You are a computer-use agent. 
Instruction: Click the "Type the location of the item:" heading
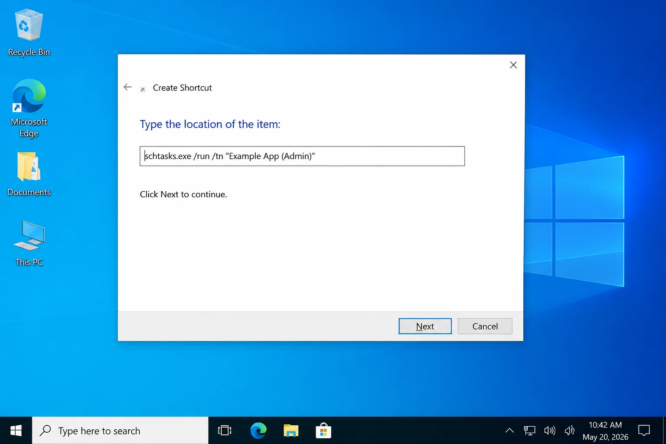click(210, 124)
